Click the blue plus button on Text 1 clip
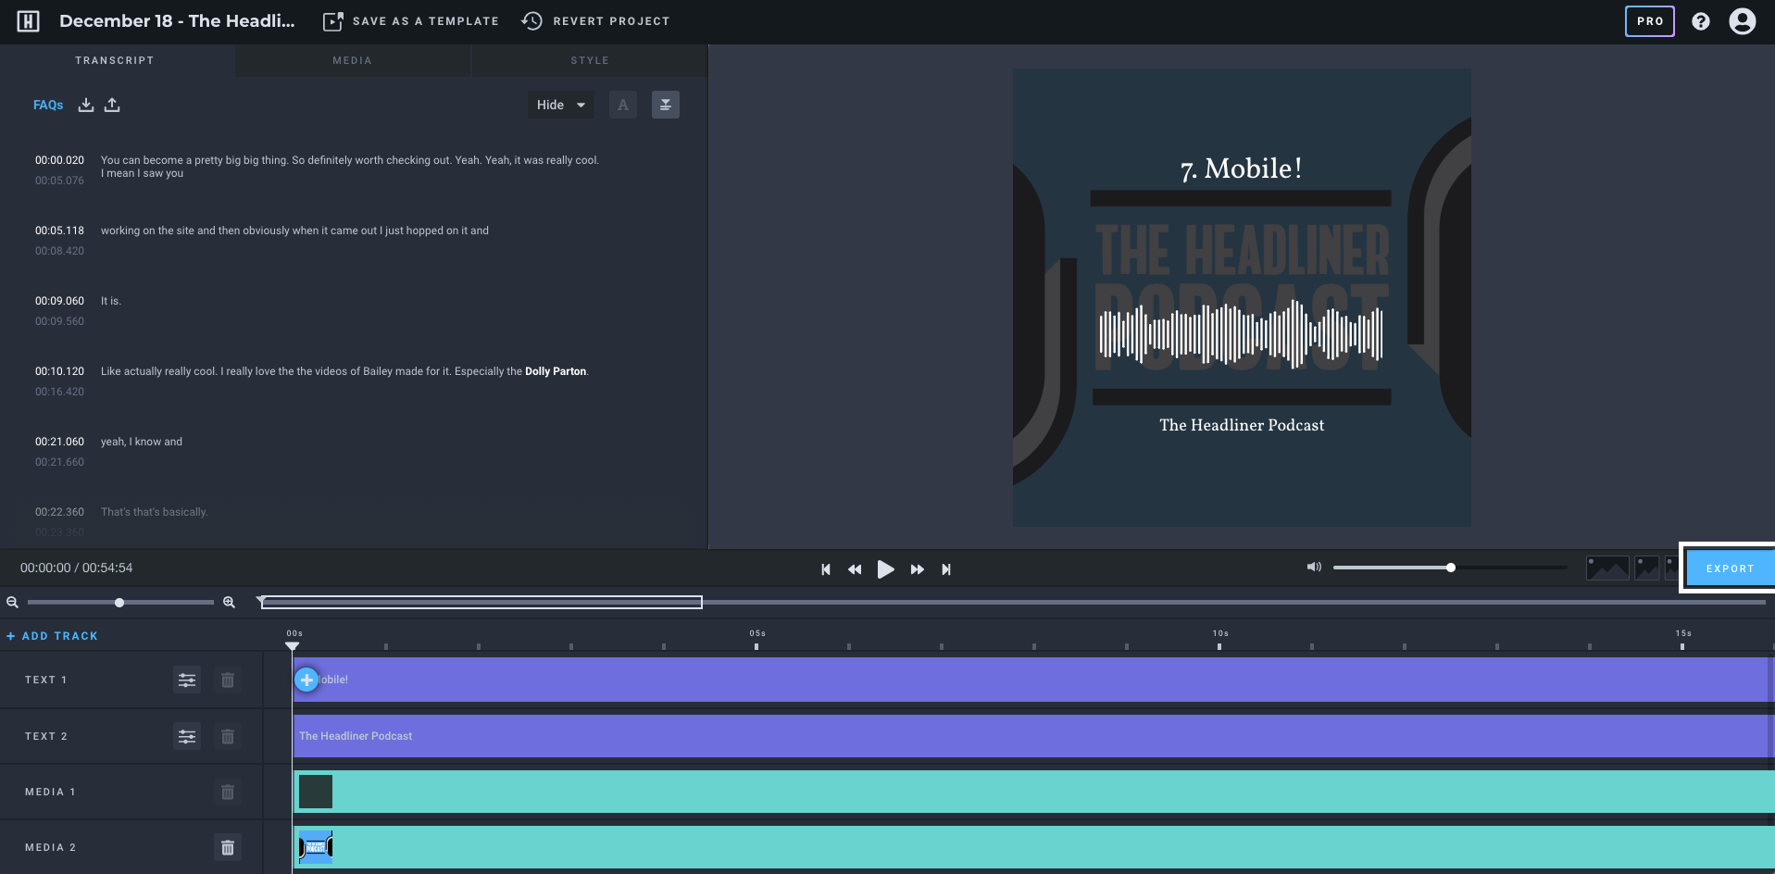 (x=306, y=680)
